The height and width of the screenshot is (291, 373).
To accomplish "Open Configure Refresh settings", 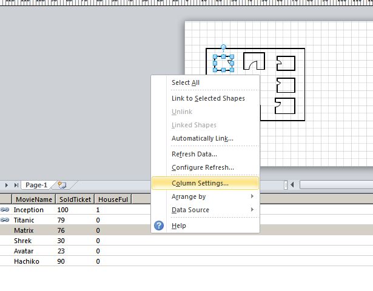I will coord(205,167).
